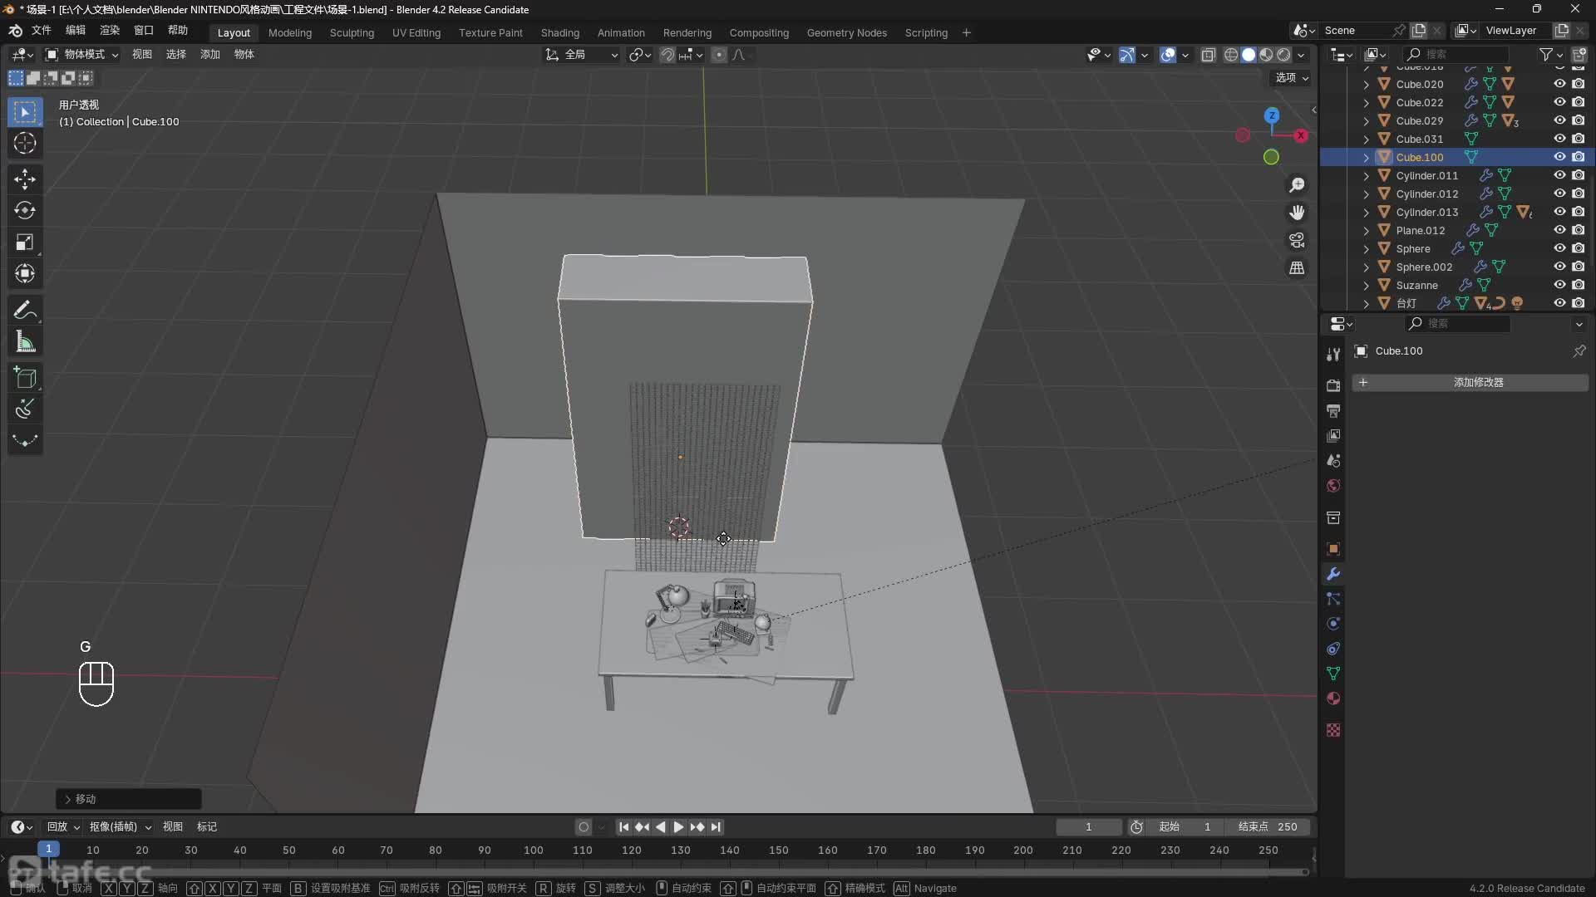Screen dimensions: 1596x897
Task: Open the Object Data properties tab
Action: coord(1333,674)
